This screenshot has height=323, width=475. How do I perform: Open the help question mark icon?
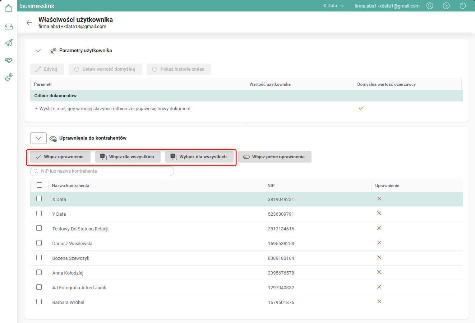(x=446, y=6)
